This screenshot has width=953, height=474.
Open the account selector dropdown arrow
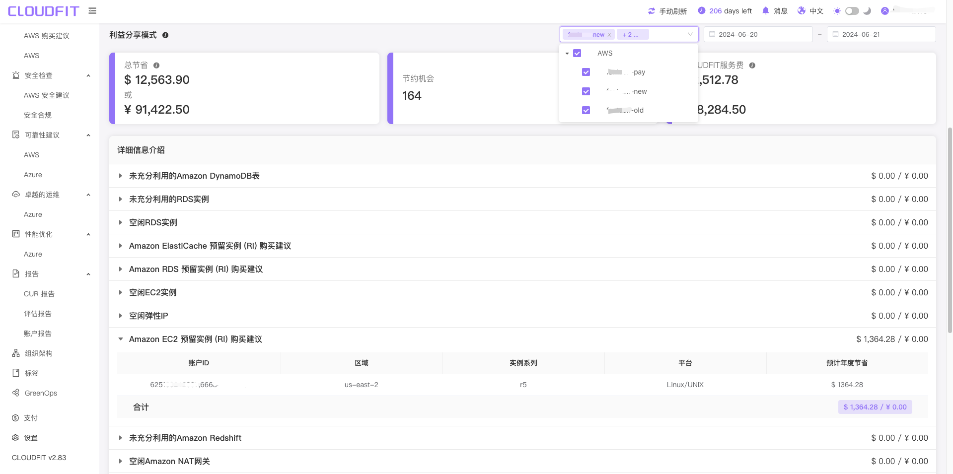pyautogui.click(x=690, y=34)
